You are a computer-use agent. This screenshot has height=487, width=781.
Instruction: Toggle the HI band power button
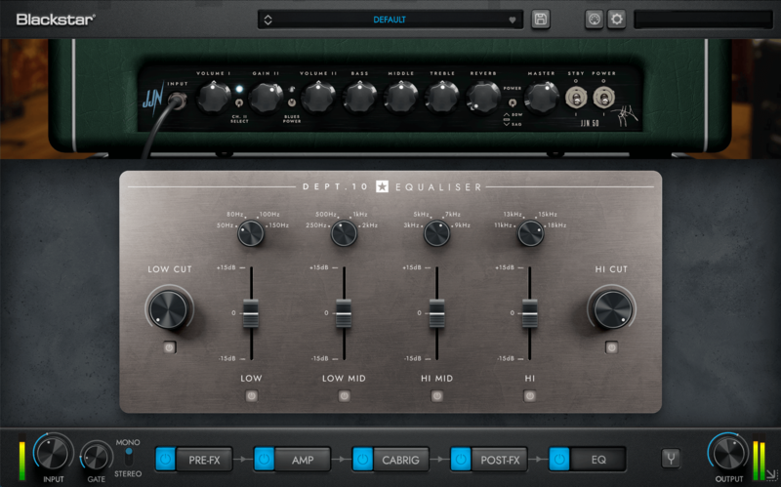coord(530,396)
